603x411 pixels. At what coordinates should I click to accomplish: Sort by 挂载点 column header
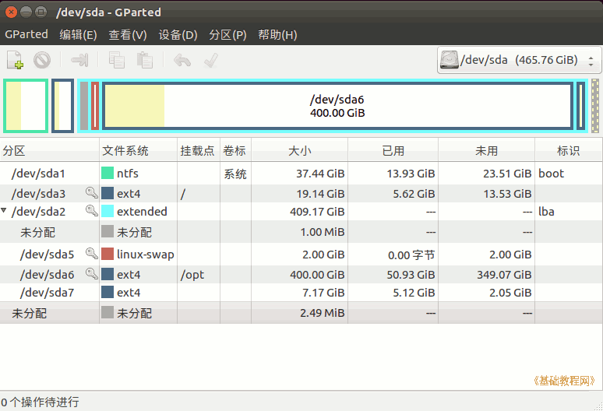[199, 150]
